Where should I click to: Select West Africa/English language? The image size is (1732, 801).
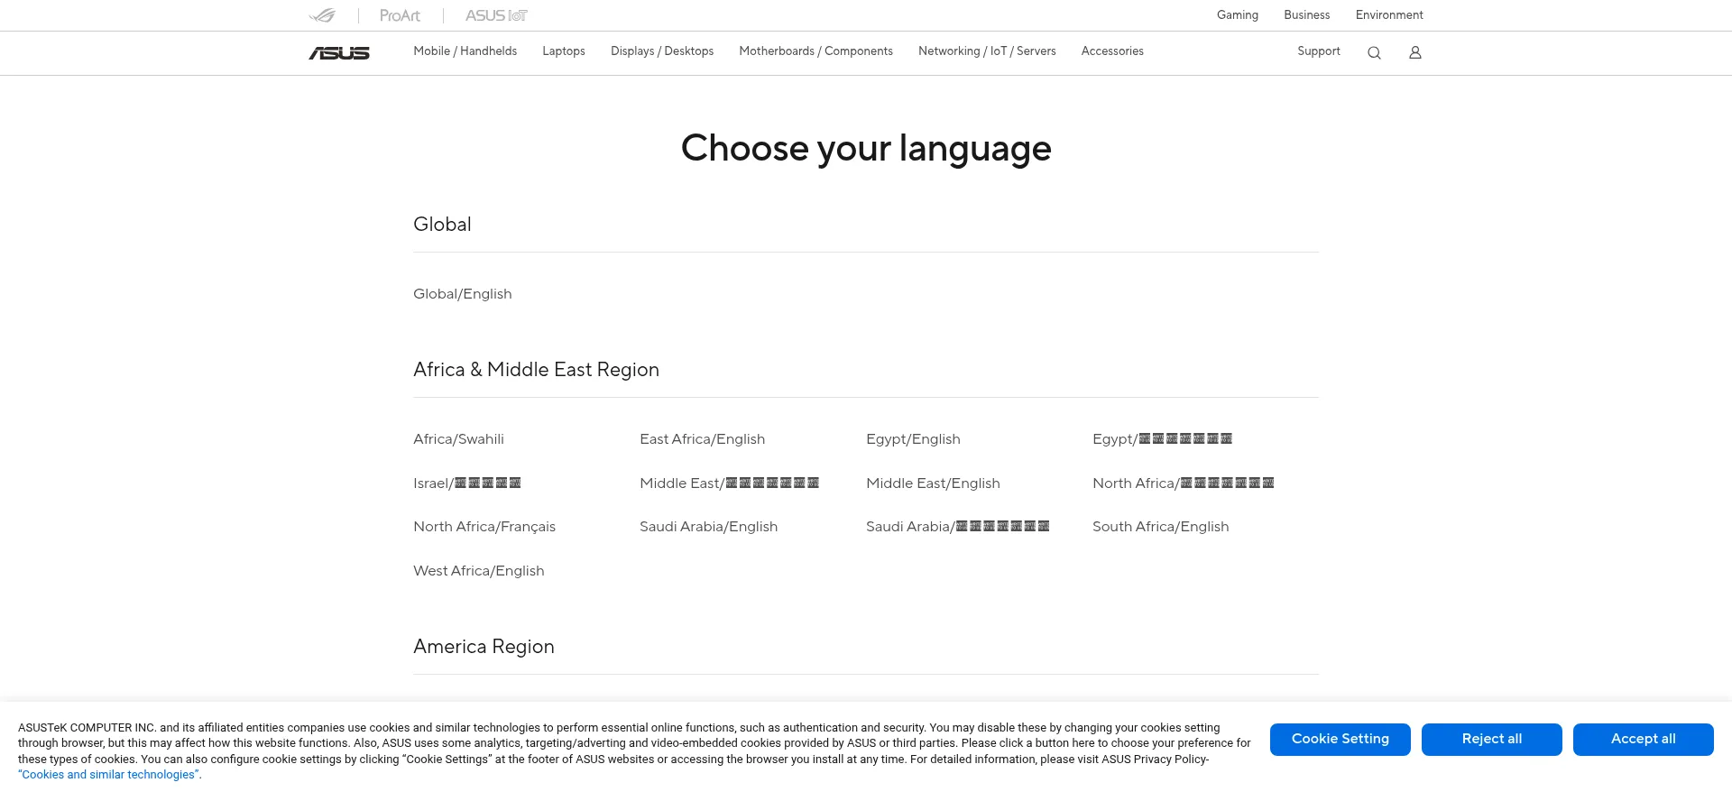tap(479, 571)
